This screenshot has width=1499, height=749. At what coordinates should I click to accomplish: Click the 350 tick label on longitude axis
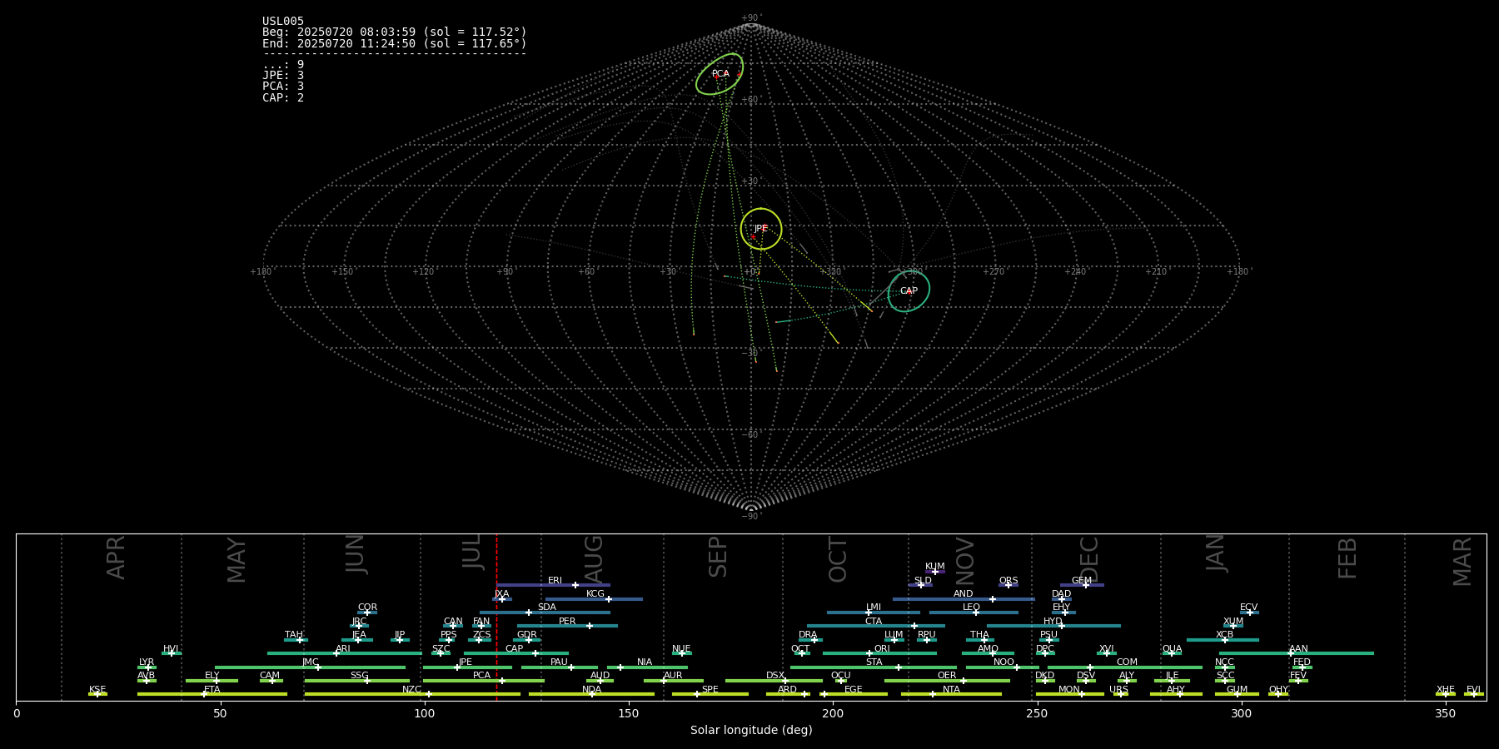[x=1445, y=713]
